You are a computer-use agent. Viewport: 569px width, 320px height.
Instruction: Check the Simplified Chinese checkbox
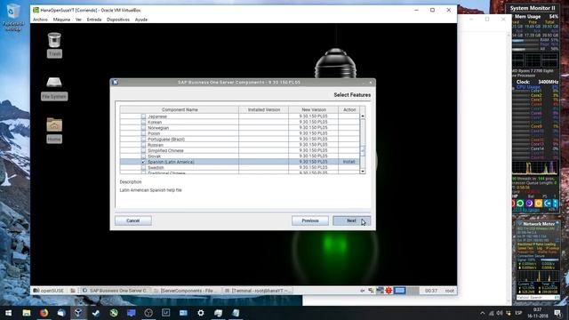point(143,150)
